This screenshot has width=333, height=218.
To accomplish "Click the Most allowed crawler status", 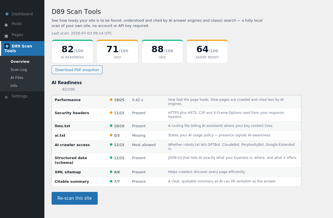I will pos(144,145).
